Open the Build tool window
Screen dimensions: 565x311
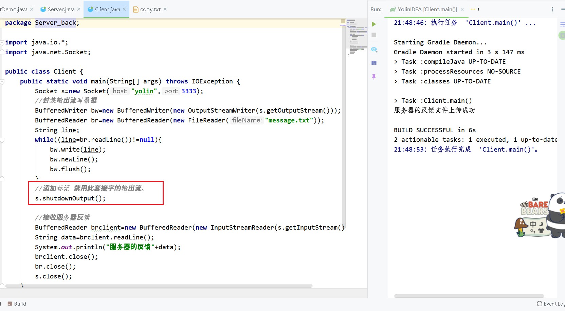(17, 304)
